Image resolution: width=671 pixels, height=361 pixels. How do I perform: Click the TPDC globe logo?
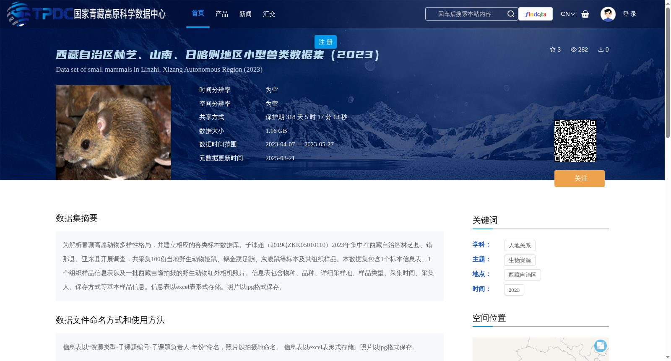19,14
